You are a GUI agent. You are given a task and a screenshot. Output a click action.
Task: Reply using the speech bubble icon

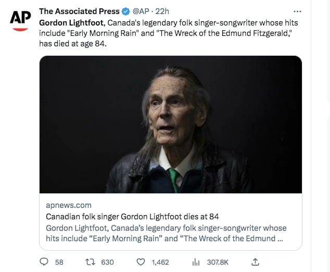click(x=44, y=262)
